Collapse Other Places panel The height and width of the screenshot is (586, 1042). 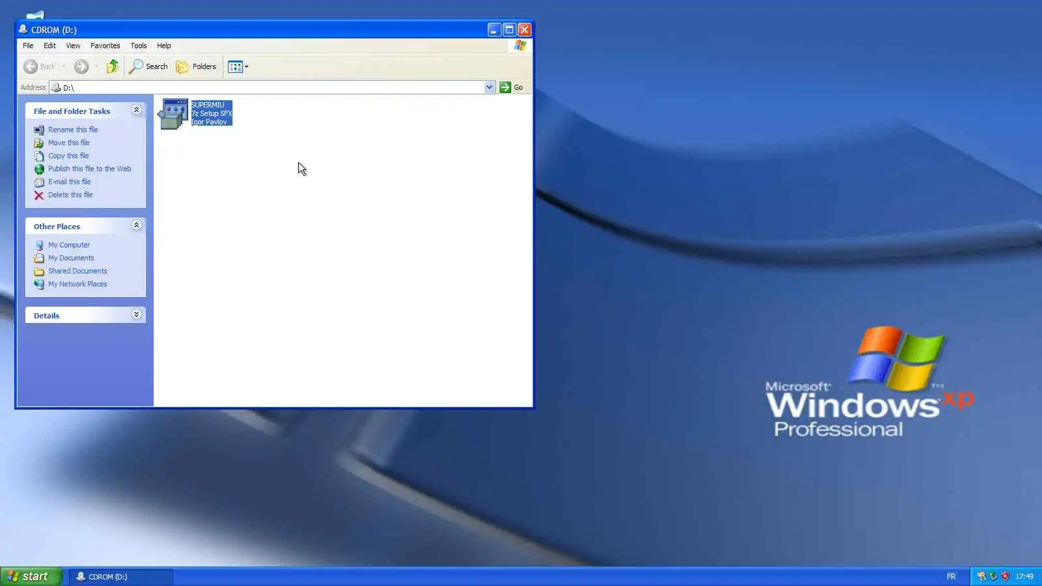pyautogui.click(x=136, y=225)
